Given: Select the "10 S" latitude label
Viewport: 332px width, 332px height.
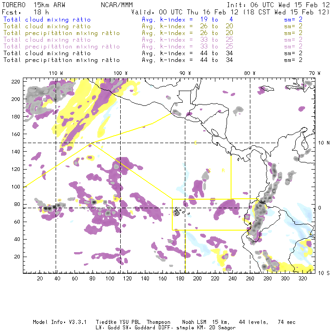Looking at the screenshot, I should point(324,273).
